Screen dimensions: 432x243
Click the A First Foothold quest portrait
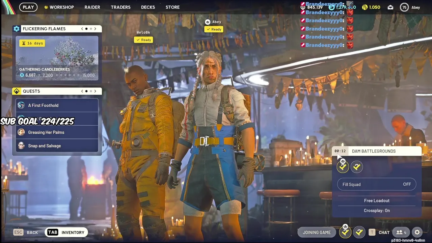click(x=21, y=105)
